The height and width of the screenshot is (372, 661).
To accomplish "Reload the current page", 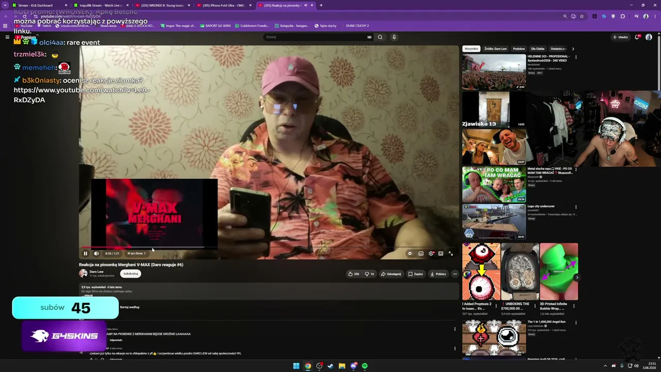I will 24,16.
